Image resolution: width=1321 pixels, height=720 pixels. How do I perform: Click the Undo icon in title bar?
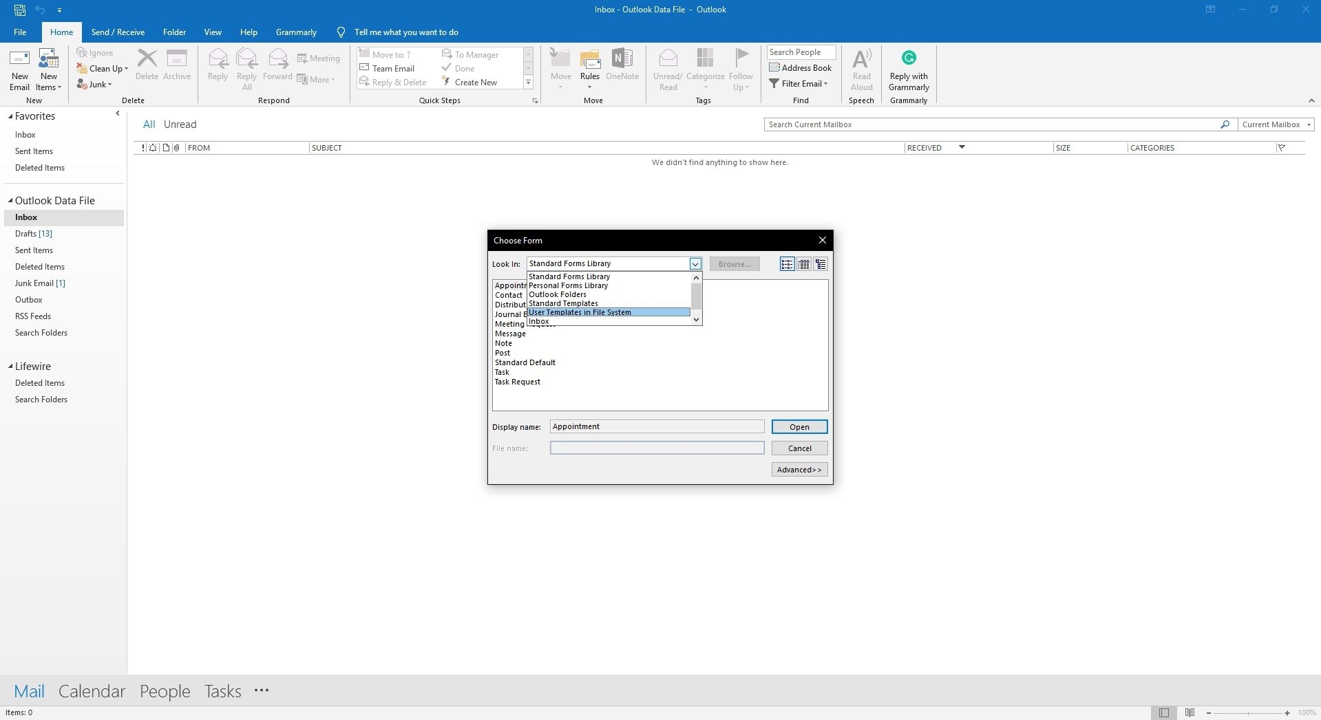[x=40, y=10]
